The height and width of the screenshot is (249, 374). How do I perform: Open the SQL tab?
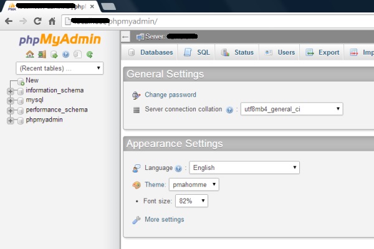(196, 52)
